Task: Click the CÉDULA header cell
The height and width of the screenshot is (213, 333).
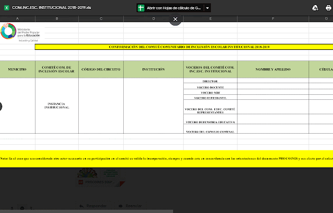Action: 321,69
